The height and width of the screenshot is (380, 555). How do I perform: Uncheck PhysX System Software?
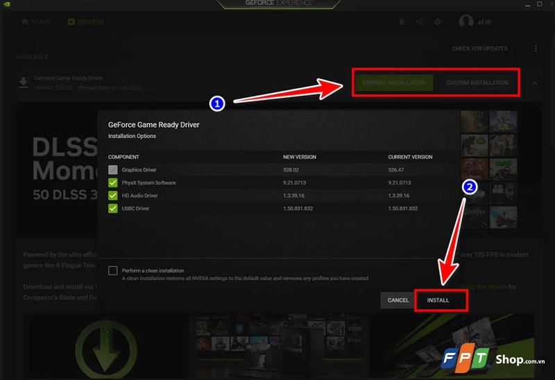(x=113, y=182)
